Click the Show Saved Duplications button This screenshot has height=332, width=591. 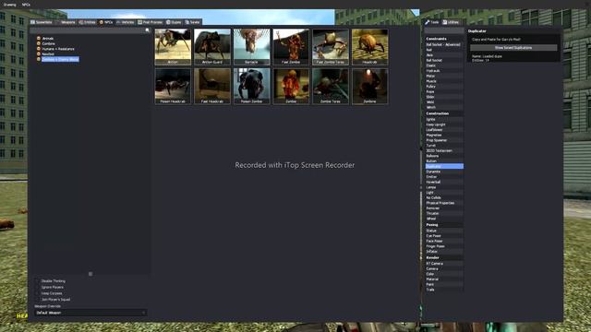[x=513, y=48]
